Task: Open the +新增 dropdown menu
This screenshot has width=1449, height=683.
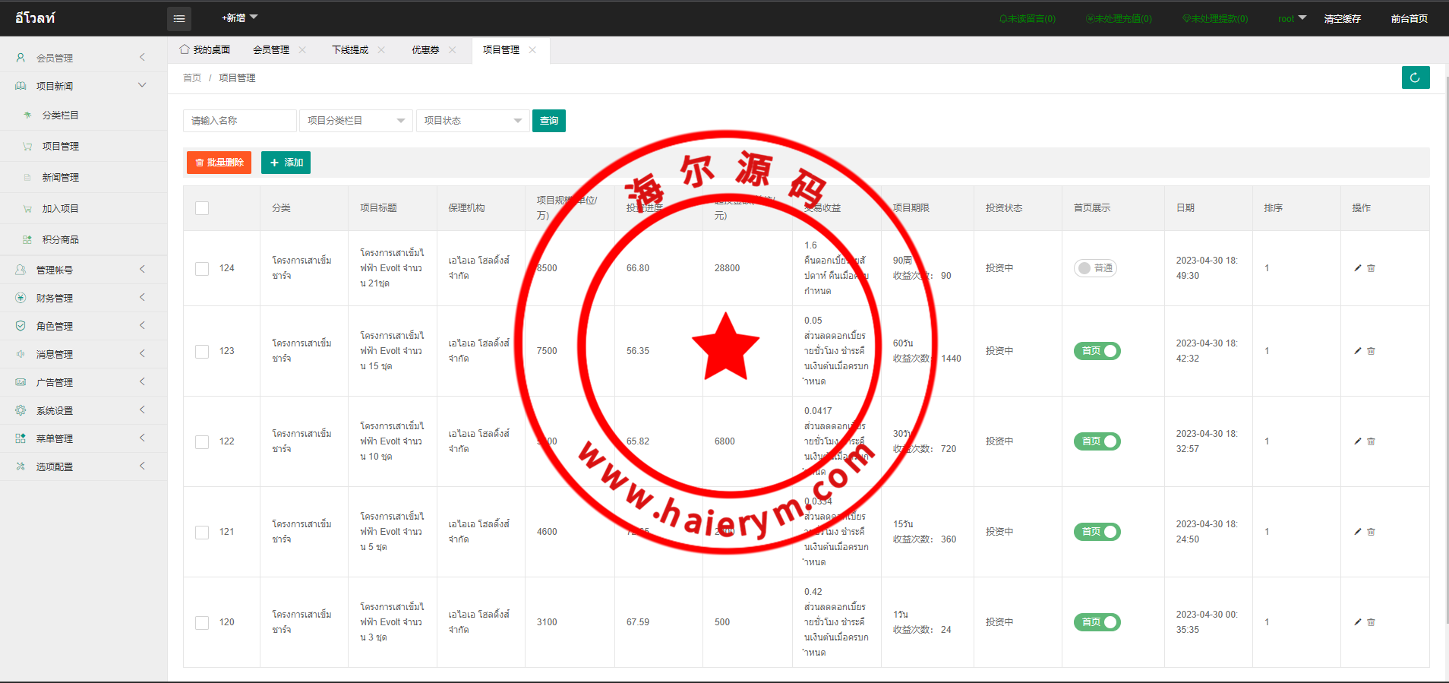Action: point(239,18)
